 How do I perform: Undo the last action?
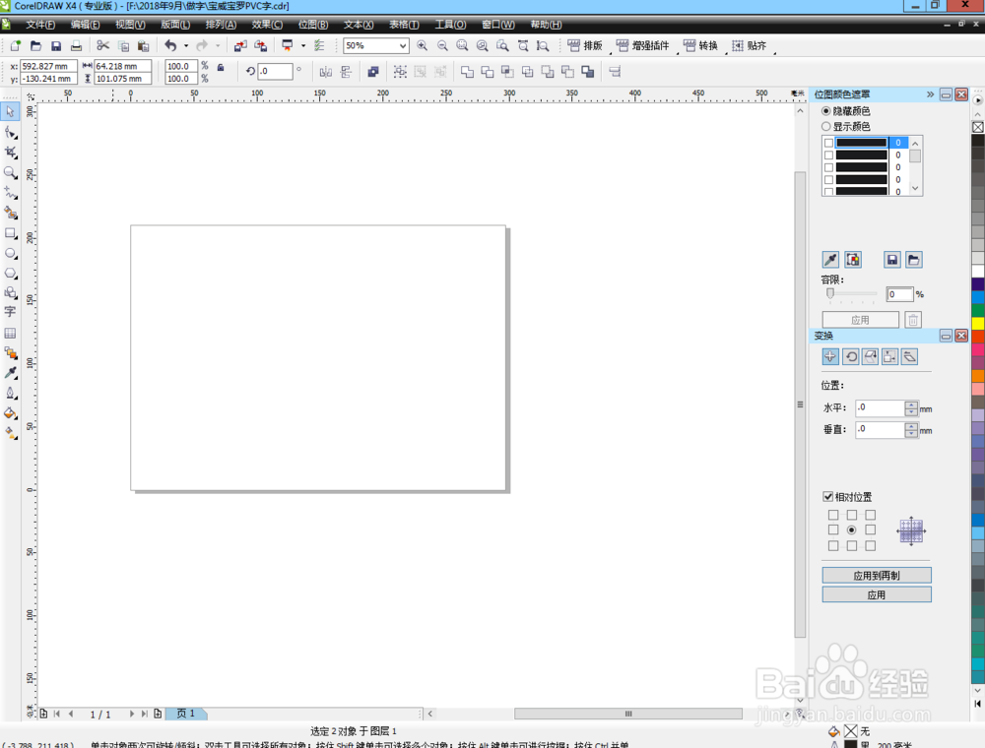[x=170, y=45]
